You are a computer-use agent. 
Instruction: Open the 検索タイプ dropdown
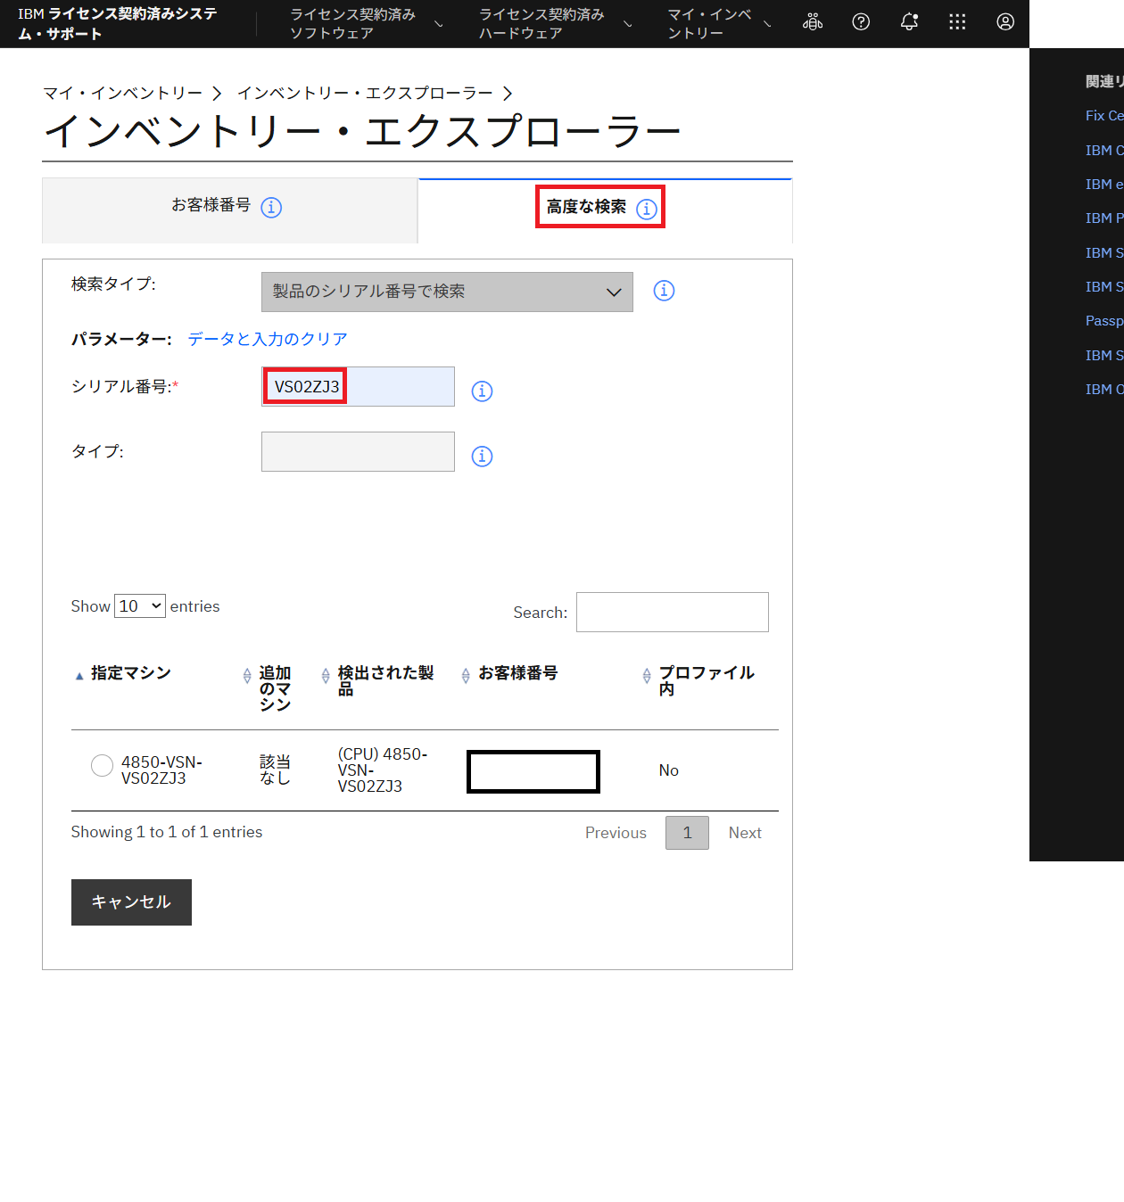(447, 292)
